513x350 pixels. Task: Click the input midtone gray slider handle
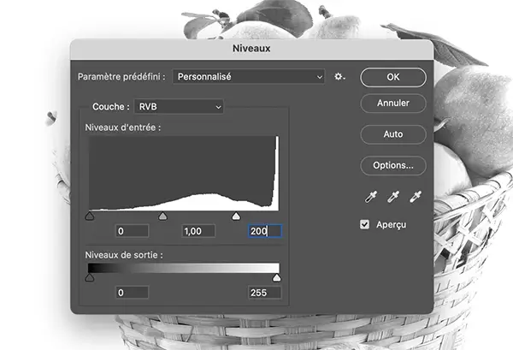click(162, 217)
